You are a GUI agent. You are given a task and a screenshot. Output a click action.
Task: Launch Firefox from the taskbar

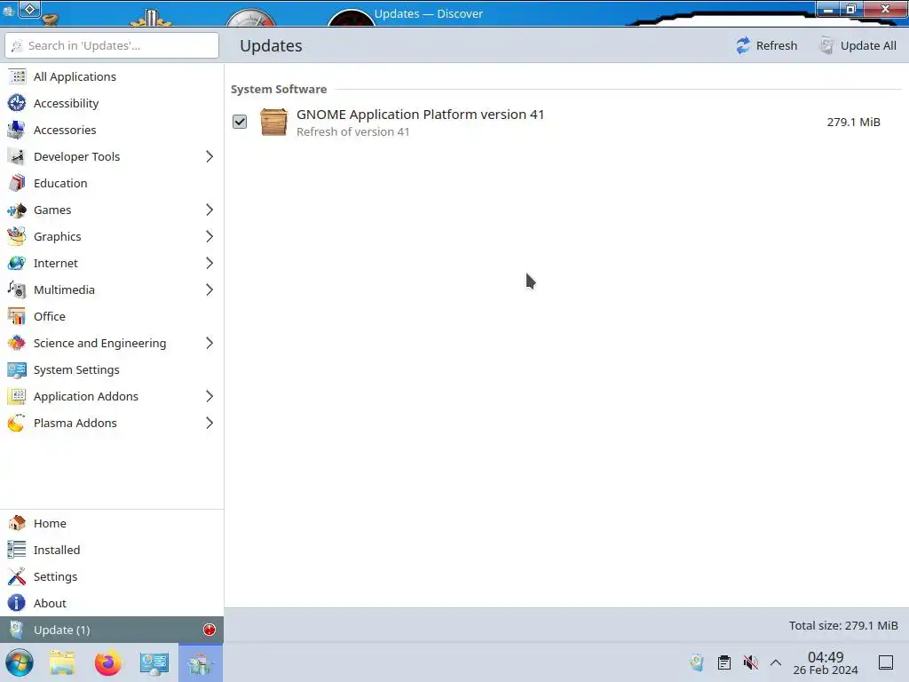(107, 662)
